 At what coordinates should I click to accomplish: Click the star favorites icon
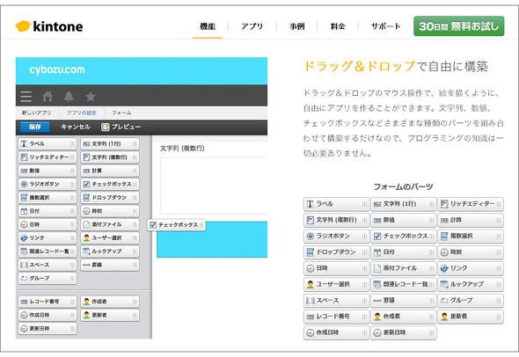[91, 96]
